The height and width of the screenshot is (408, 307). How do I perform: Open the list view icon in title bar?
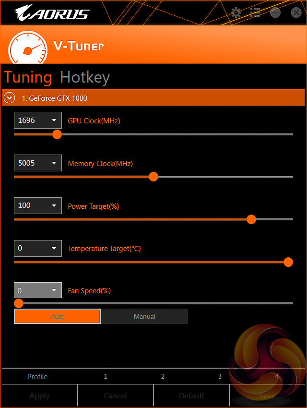[255, 12]
